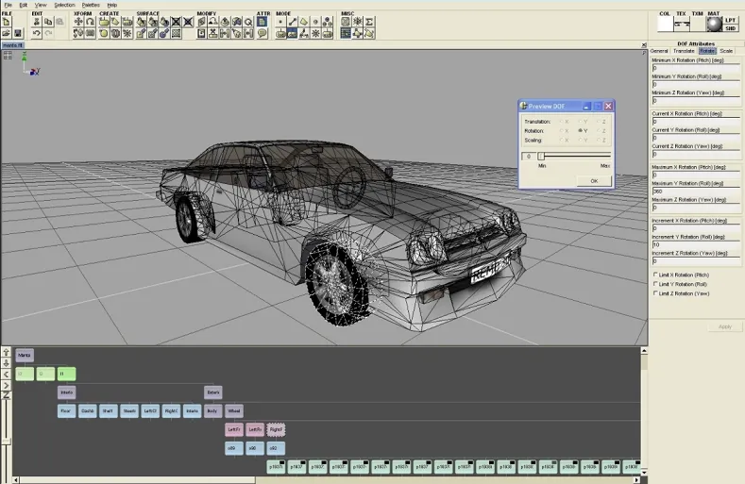This screenshot has width=745, height=484.
Task: Click Maximum Y Rotation (Roll) input field
Action: point(695,192)
